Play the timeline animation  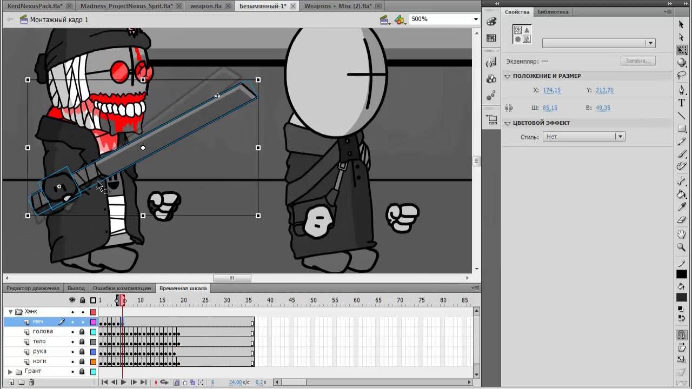click(x=123, y=382)
